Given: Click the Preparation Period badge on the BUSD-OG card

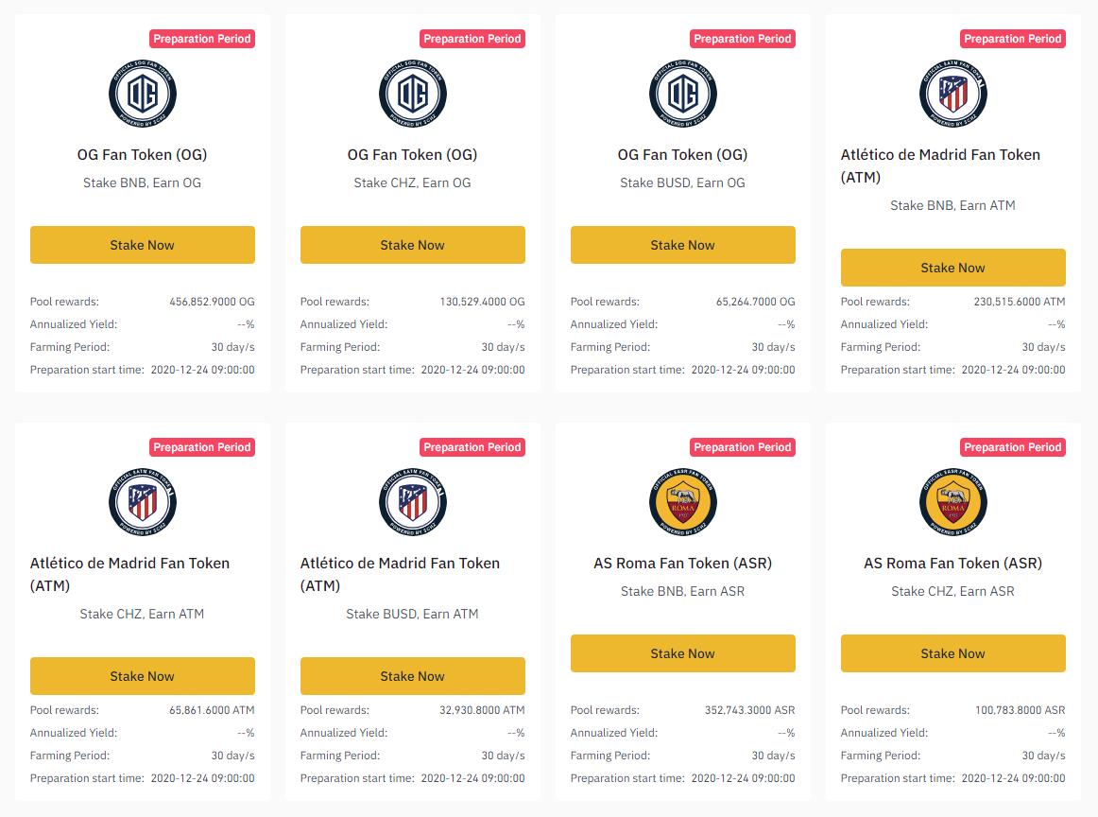Looking at the screenshot, I should 743,39.
